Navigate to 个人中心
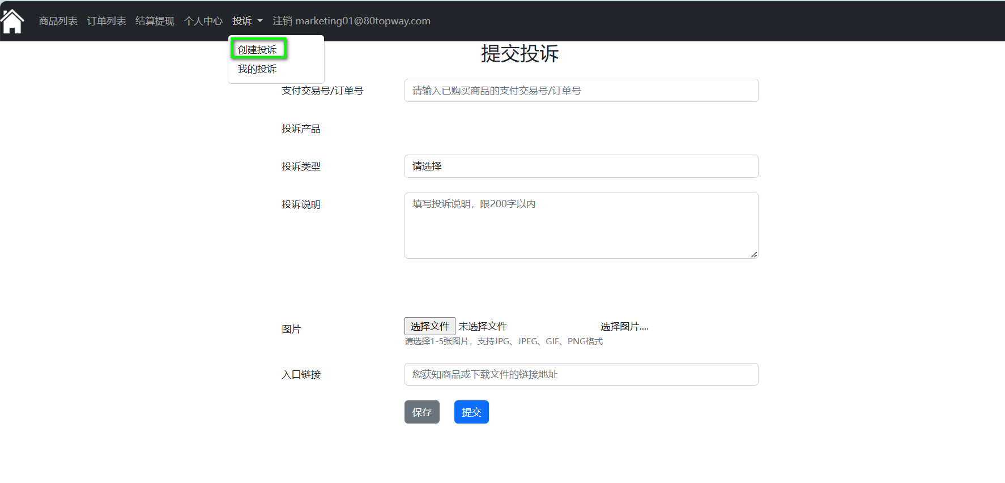The height and width of the screenshot is (483, 1005). click(x=203, y=21)
